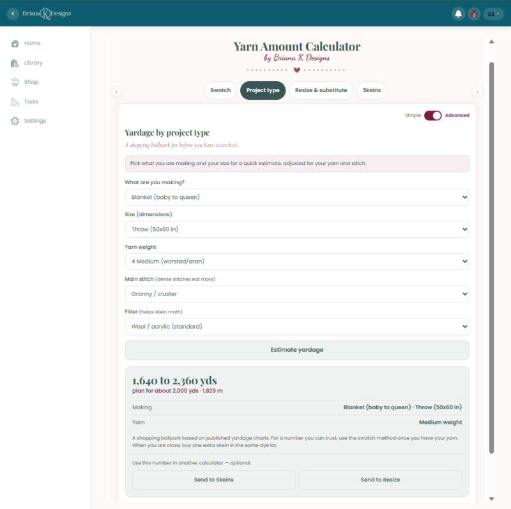Image resolution: width=511 pixels, height=509 pixels.
Task: Open Library from the sidebar
Action: (33, 63)
